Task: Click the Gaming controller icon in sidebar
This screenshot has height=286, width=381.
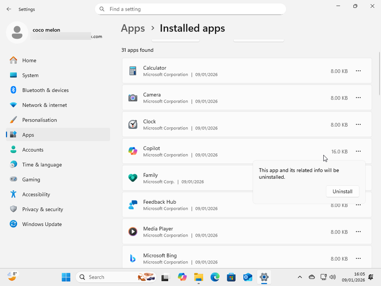Action: coord(13,179)
